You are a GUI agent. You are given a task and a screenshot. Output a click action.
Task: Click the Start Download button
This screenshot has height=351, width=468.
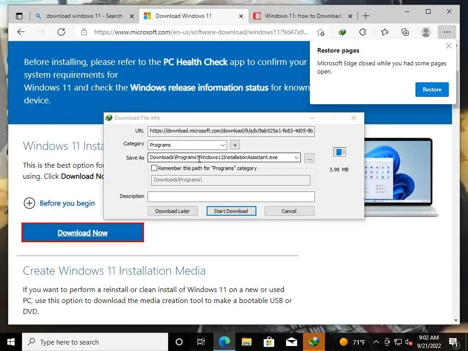(231, 211)
